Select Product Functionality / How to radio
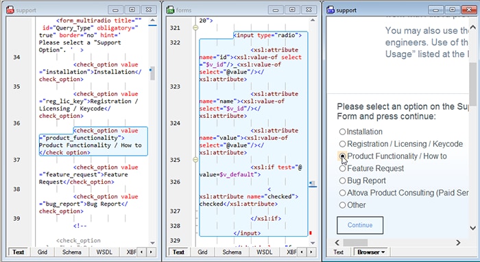Screen dimensions: 480x262 tap(342, 156)
